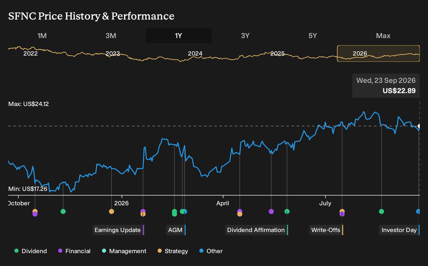428x266 pixels.
Task: Click the July axis label
Action: pos(325,203)
